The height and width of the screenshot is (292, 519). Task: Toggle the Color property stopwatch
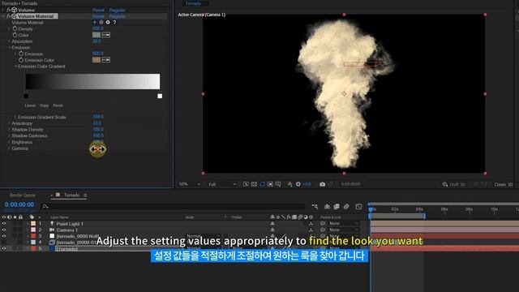15,35
